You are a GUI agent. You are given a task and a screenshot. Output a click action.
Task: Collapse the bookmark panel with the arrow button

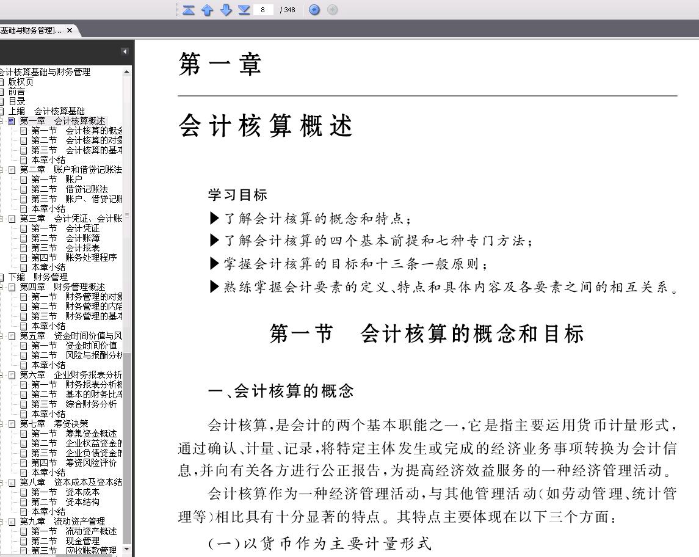click(125, 52)
